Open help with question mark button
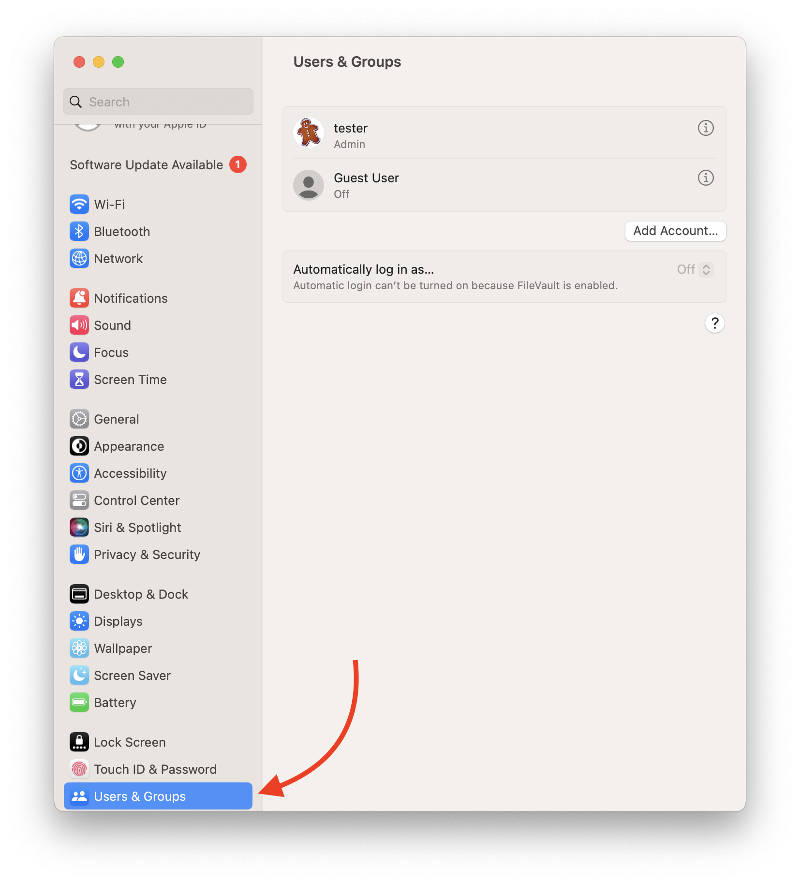Screen dimensions: 800x883 (714, 323)
